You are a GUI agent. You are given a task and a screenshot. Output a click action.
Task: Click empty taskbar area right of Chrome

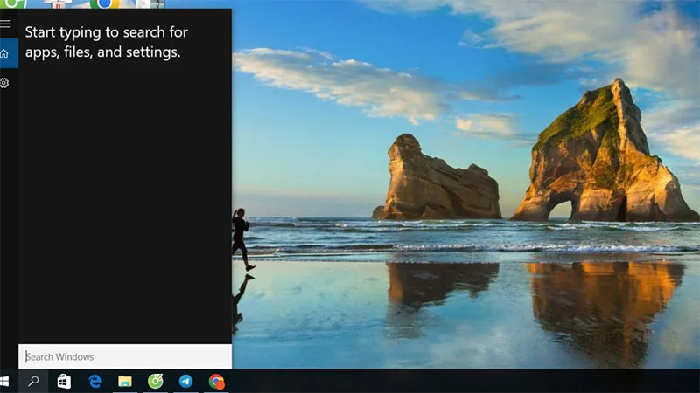tap(462, 381)
